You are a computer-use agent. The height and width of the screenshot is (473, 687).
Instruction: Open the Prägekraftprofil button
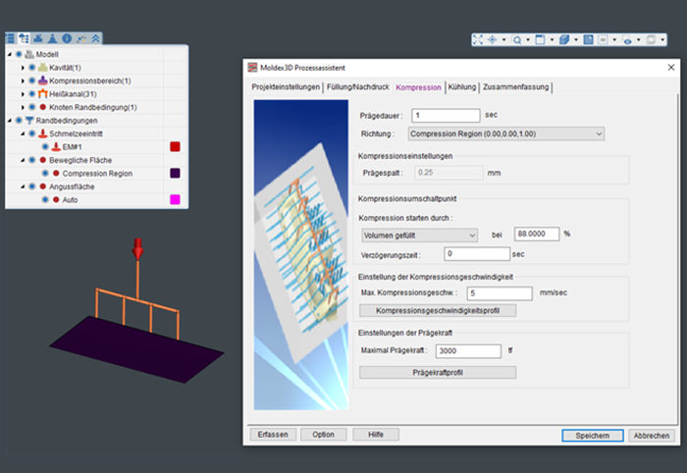(x=438, y=372)
